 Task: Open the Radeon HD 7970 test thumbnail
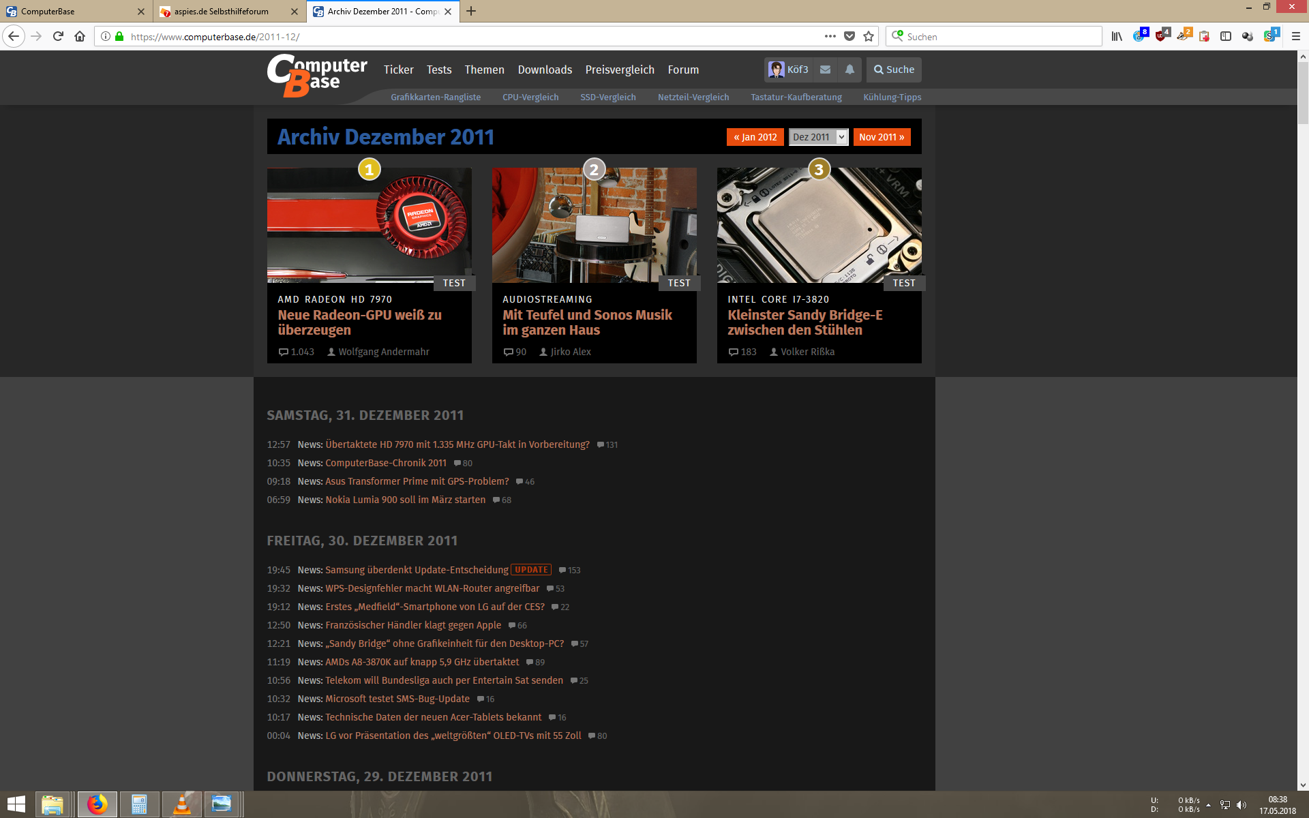(x=369, y=226)
